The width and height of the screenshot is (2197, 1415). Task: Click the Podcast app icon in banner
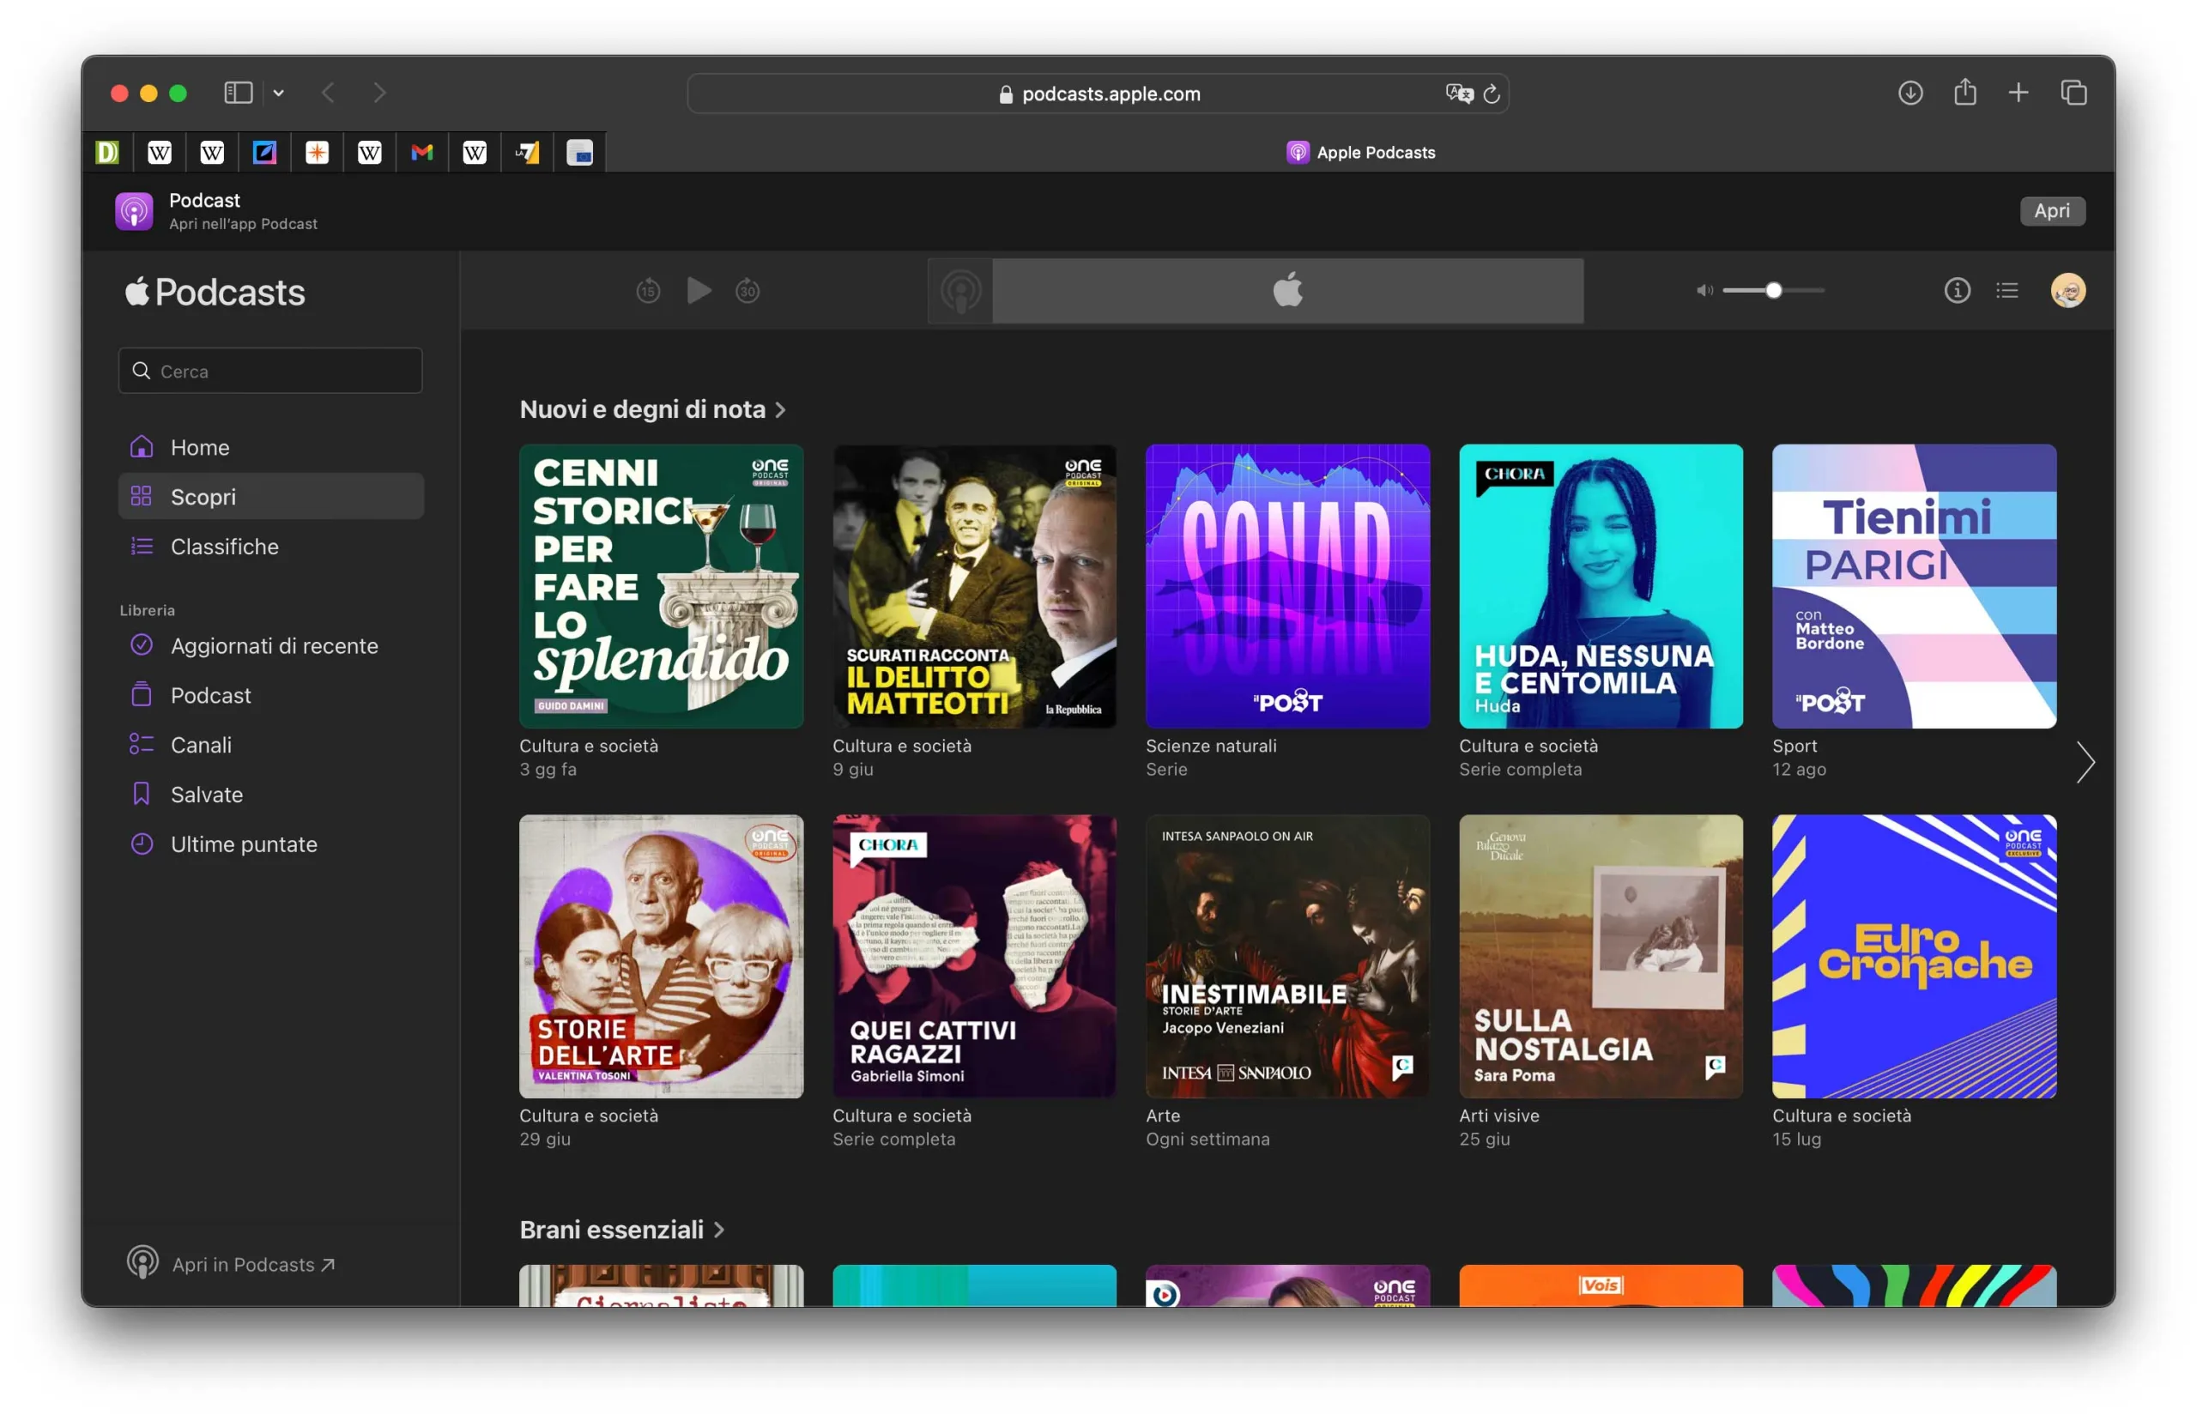[134, 211]
